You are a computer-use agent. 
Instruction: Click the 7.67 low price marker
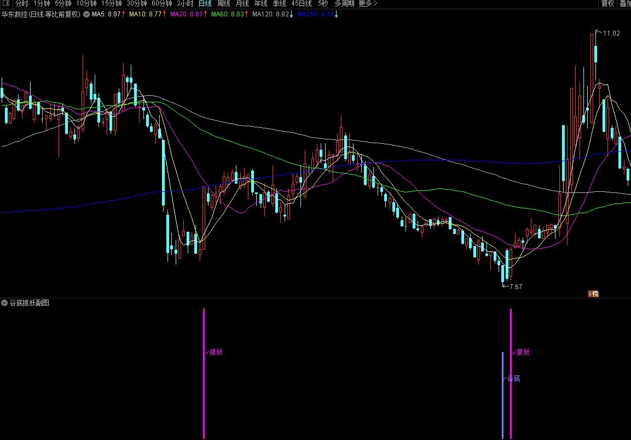point(516,287)
